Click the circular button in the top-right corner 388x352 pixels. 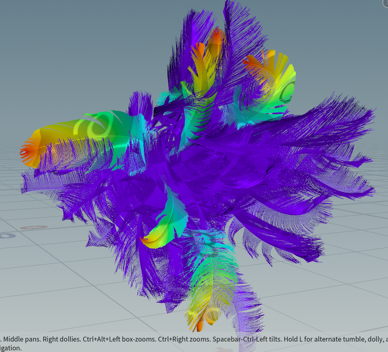coord(385,2)
